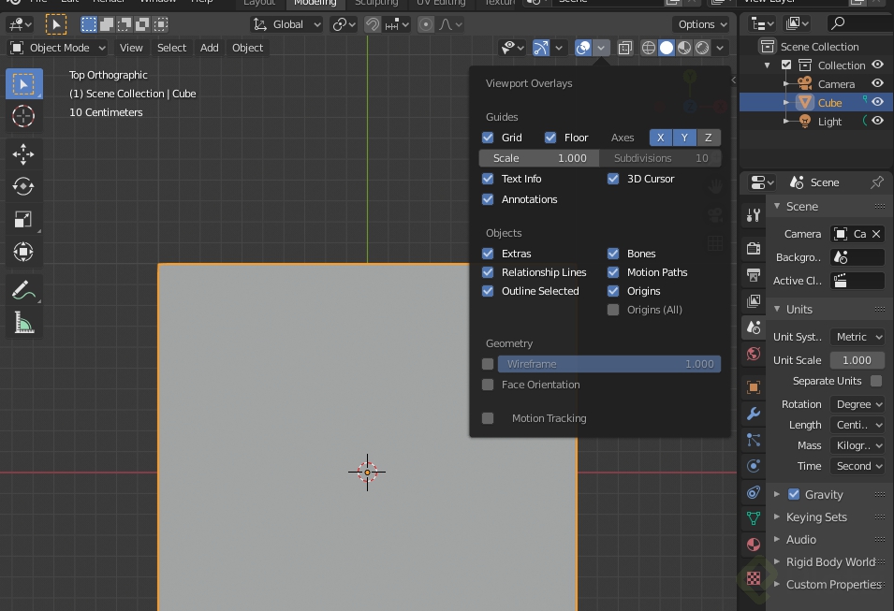Pick the Scale tool
This screenshot has height=611, width=894.
click(x=23, y=219)
